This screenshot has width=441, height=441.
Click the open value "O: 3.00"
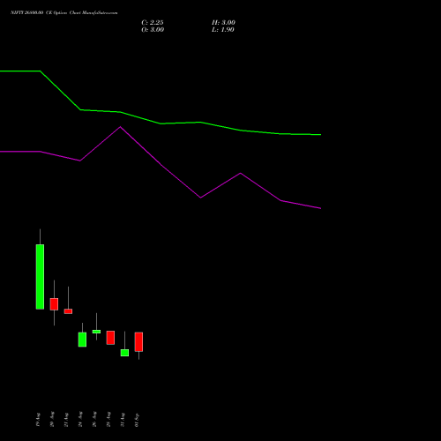153,30
